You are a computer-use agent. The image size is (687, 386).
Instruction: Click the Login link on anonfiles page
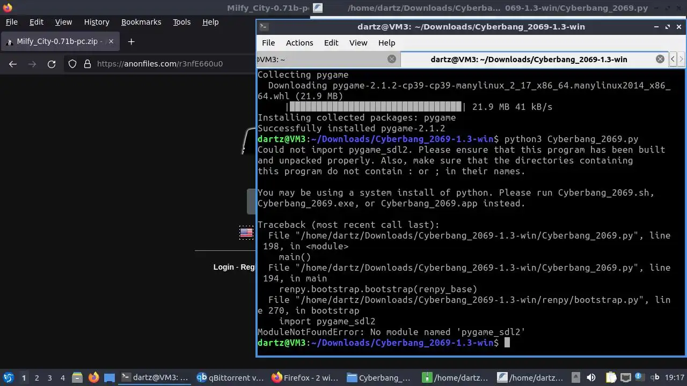click(x=224, y=267)
